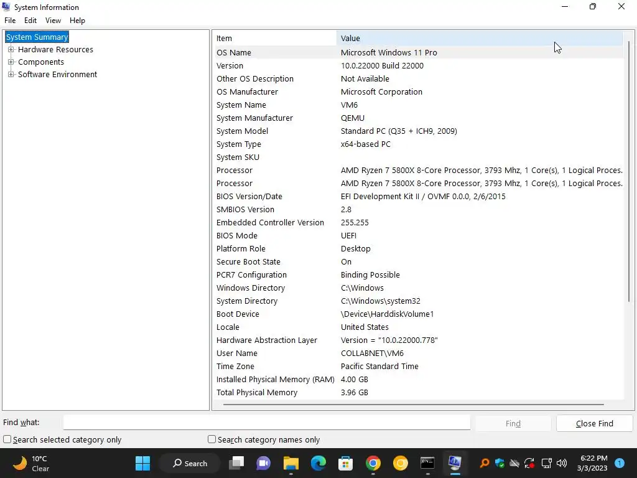Expand the Components tree node
637x478 pixels.
tap(11, 62)
